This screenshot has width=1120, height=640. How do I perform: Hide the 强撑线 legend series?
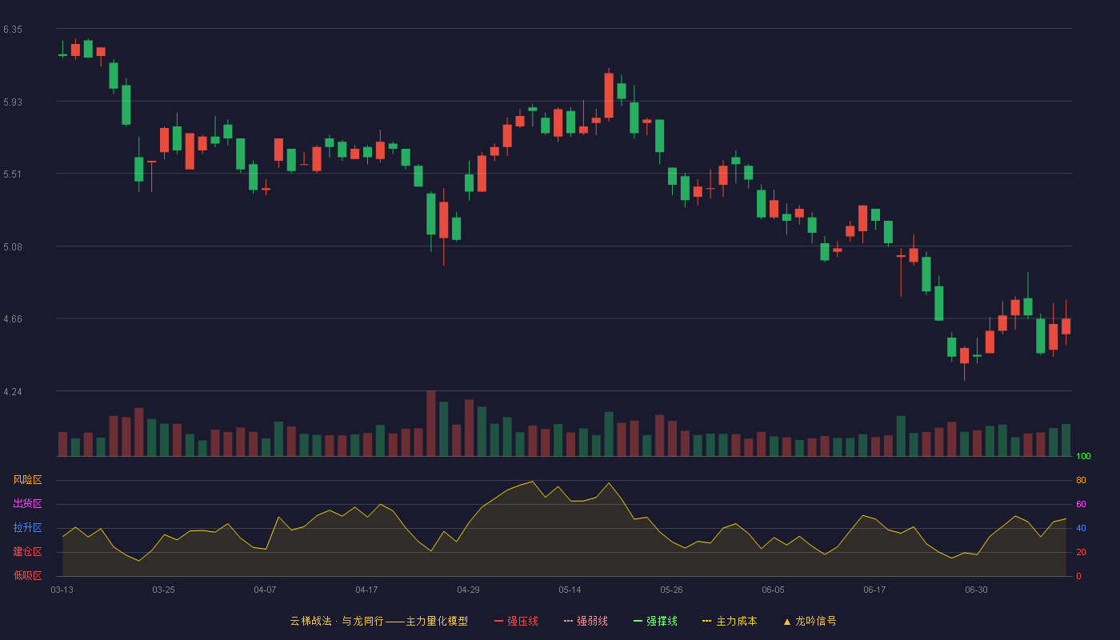tap(655, 621)
